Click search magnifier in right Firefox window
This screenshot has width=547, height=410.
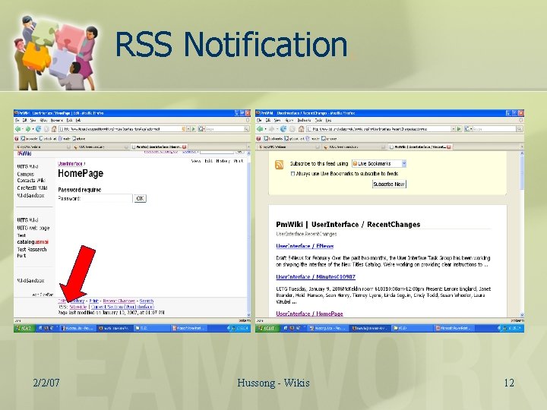(519, 129)
